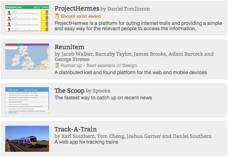The height and width of the screenshot is (157, 228).
Task: Click the gold medal icon beside Should exist award
Action: [x=57, y=16]
